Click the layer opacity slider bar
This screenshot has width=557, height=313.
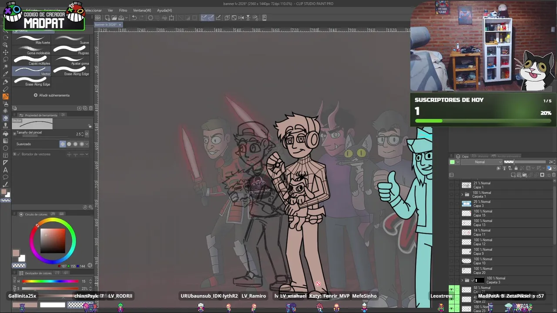[x=524, y=162]
